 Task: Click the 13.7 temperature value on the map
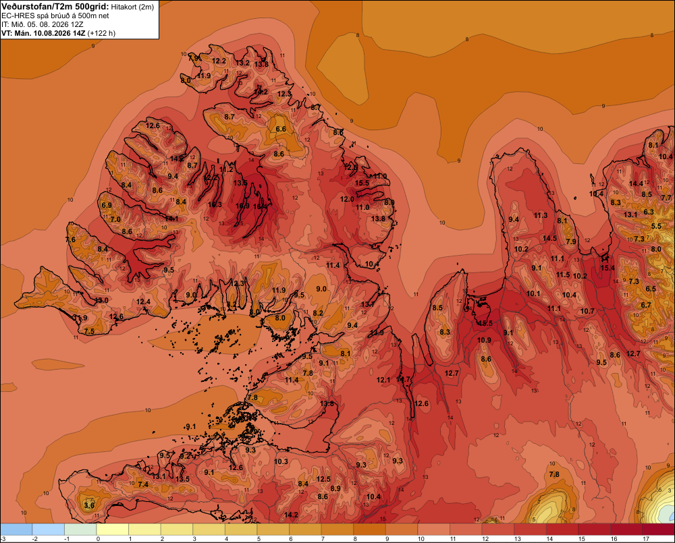click(368, 304)
